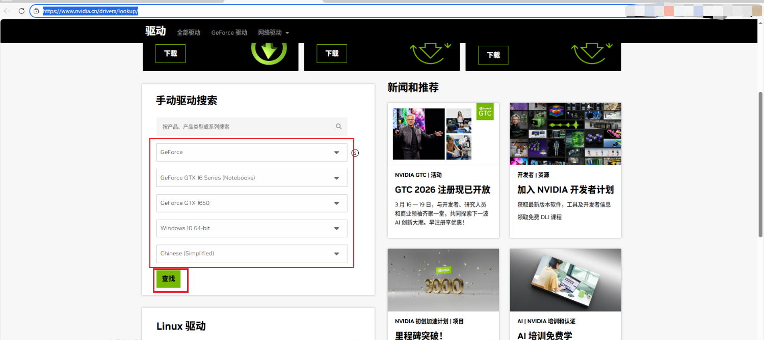Open the developer program collage thumbnail
Viewport: 764px width, 340px height.
tap(566, 134)
